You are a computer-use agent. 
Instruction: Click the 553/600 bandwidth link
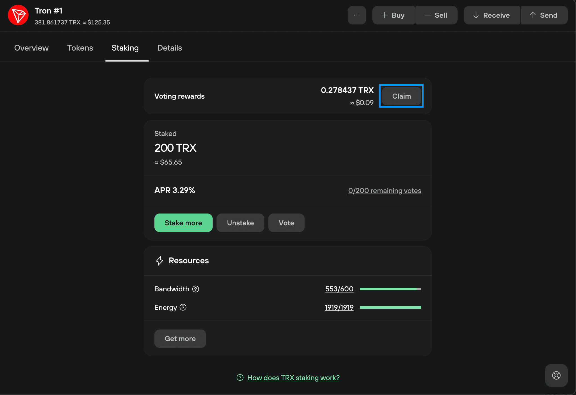339,289
